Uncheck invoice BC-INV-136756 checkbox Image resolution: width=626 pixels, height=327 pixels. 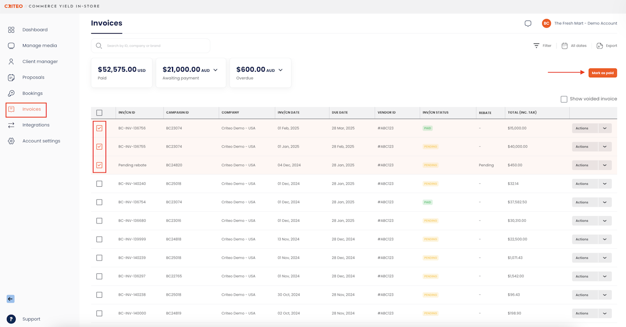99,128
